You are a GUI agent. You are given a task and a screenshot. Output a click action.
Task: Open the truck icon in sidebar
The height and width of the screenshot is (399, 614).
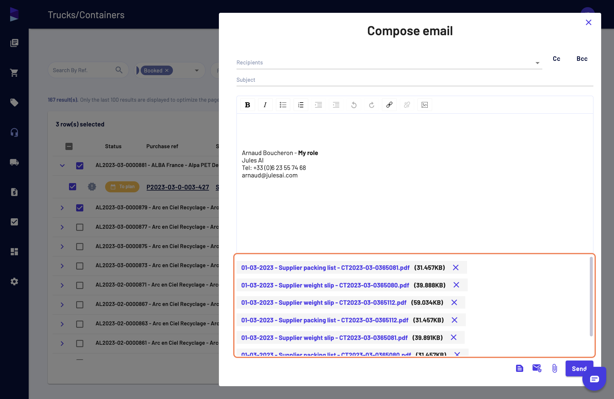(14, 162)
